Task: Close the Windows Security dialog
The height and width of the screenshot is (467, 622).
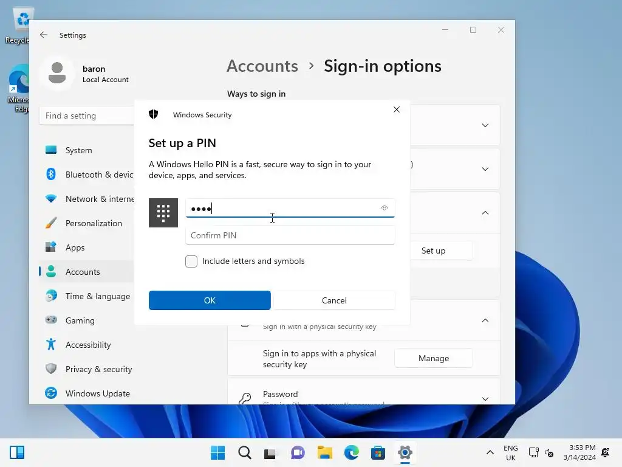Action: (396, 109)
